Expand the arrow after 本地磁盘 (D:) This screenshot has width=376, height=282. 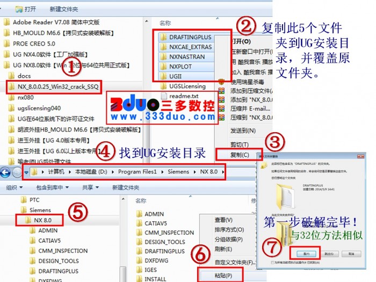112,172
